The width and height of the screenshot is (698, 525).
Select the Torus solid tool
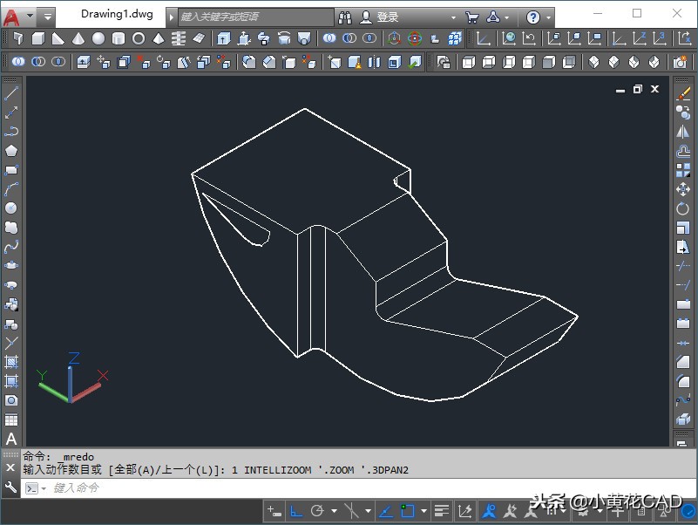click(139, 39)
